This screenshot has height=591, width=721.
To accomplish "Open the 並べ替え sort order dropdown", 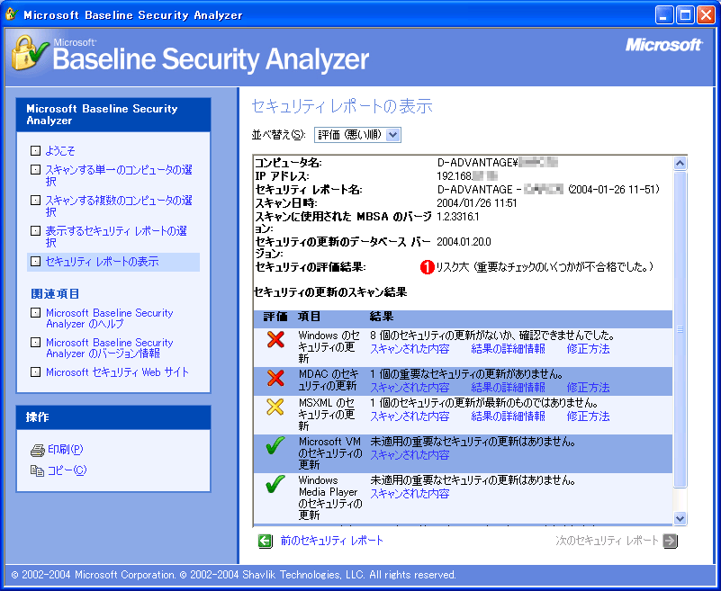I will coord(357,135).
